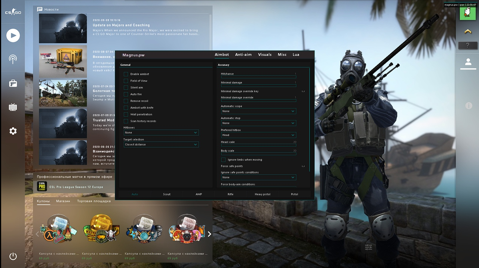Open the friends list person icon
Image resolution: width=479 pixels, height=268 pixels.
tap(468, 62)
